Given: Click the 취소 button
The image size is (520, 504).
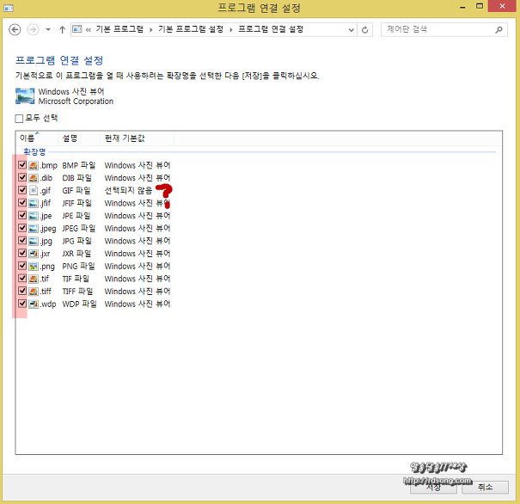Looking at the screenshot, I should pos(485,487).
